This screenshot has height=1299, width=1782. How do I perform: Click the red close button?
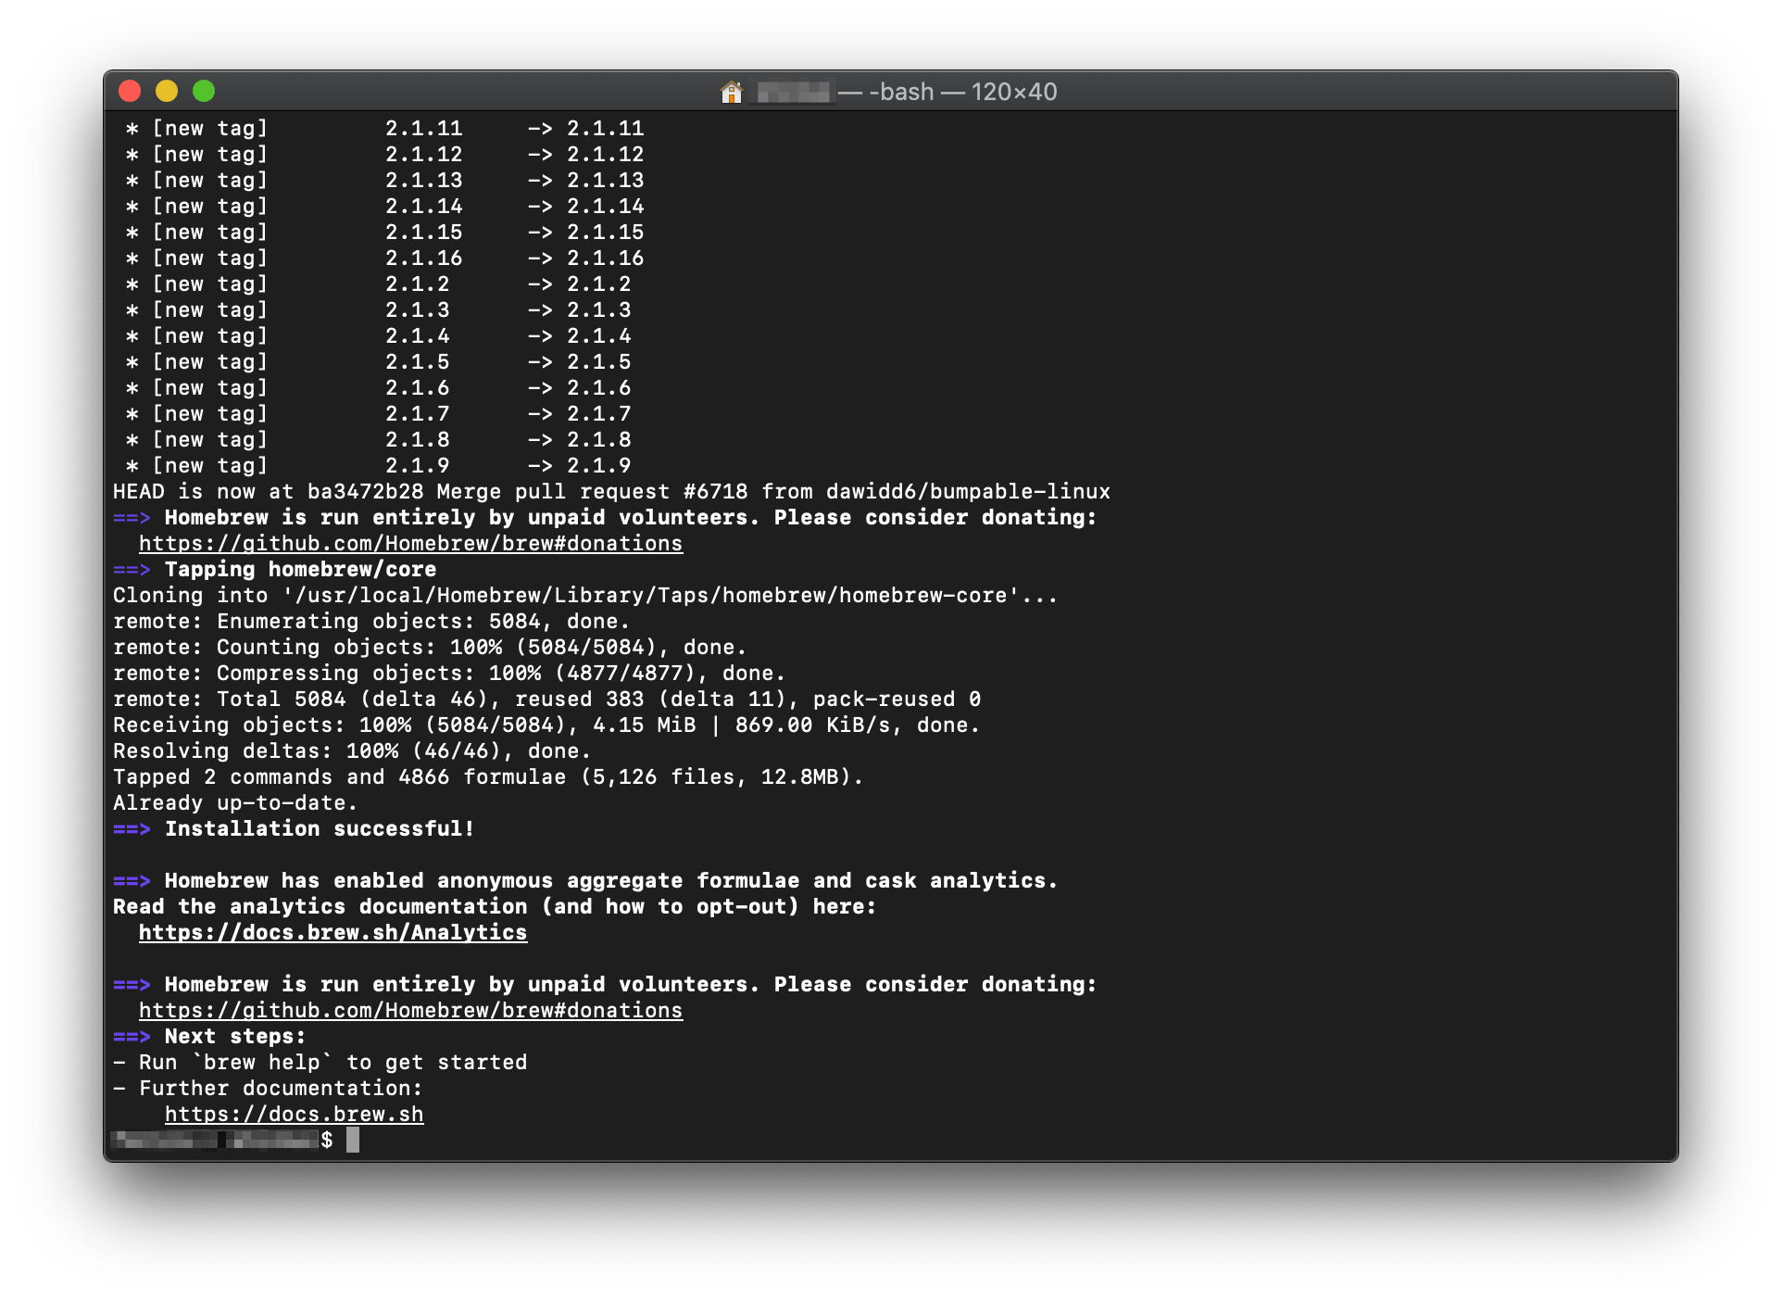(x=130, y=91)
